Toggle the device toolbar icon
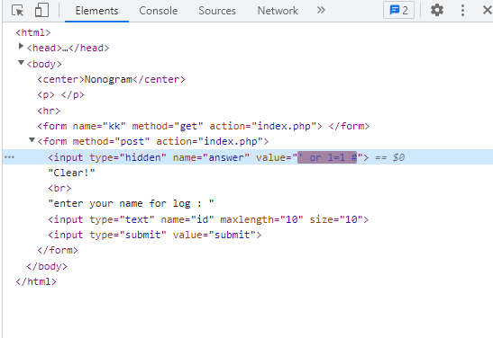Viewport: 493px width, 338px height. coord(41,11)
